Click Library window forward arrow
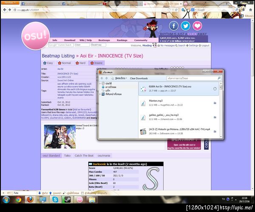The height and width of the screenshot is (212, 255). [107, 78]
